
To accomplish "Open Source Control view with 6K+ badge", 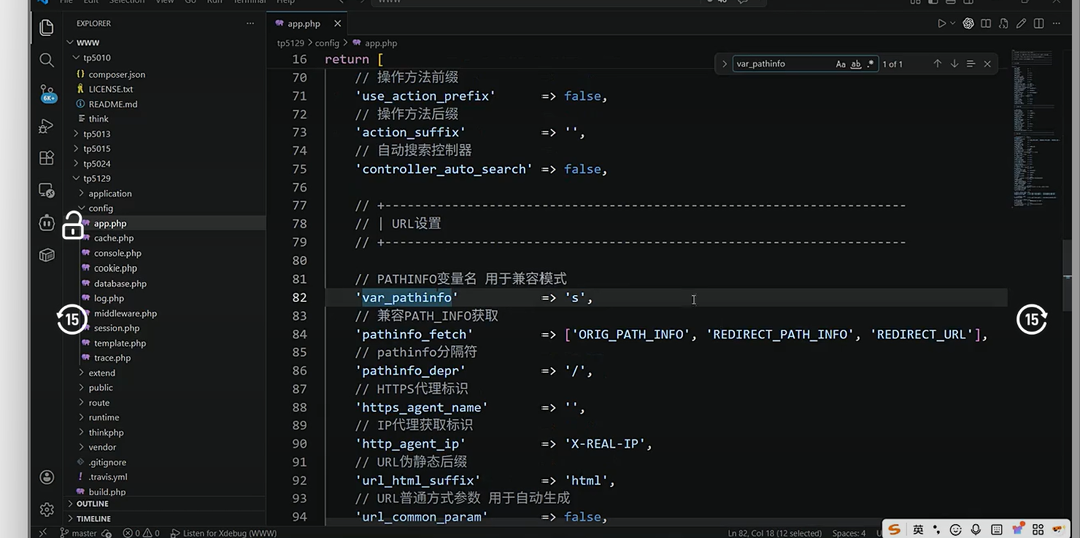I will 47,93.
